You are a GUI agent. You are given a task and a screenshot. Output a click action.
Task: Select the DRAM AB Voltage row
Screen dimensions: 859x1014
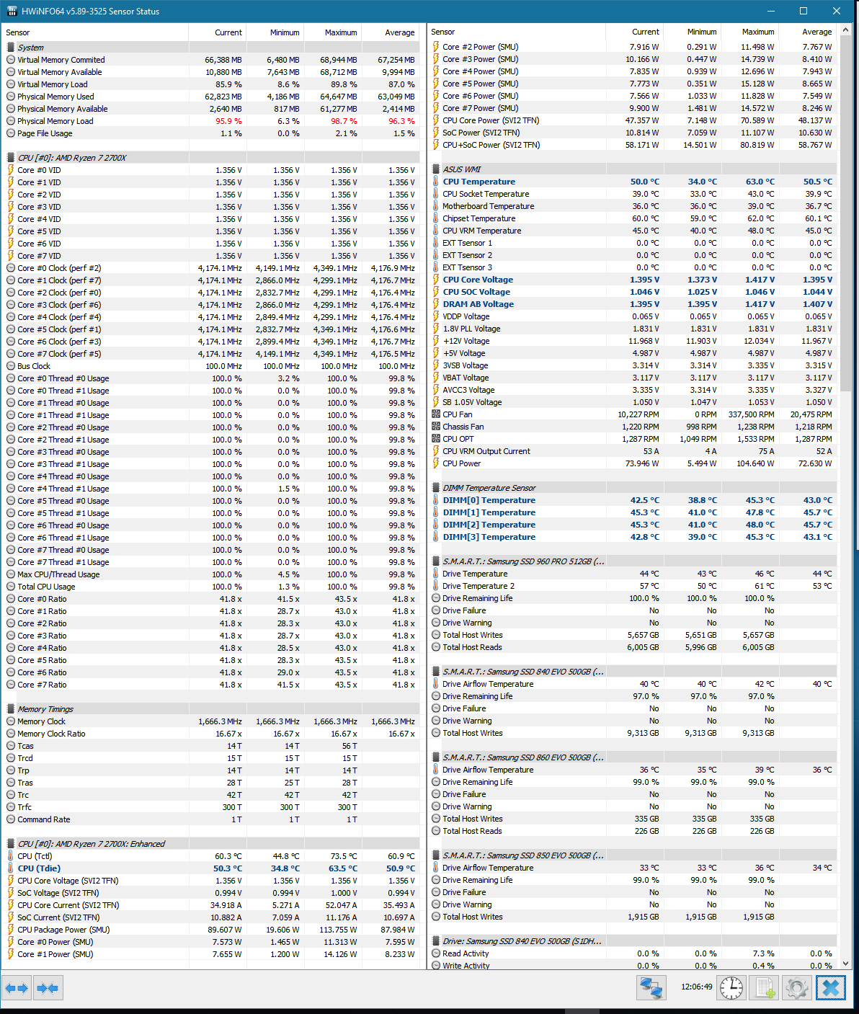pos(633,304)
